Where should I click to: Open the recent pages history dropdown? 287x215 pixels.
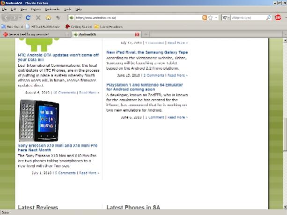coord(20,18)
